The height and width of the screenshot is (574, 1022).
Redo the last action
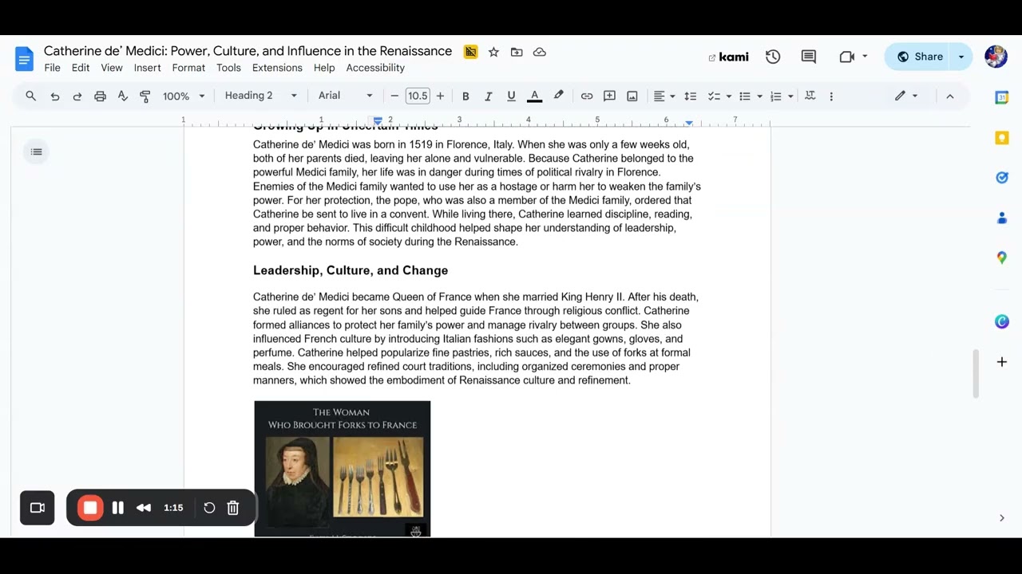77,96
